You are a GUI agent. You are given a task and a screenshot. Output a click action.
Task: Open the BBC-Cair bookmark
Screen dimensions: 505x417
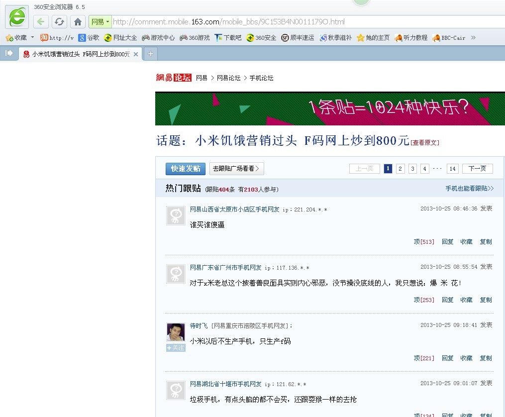click(449, 38)
